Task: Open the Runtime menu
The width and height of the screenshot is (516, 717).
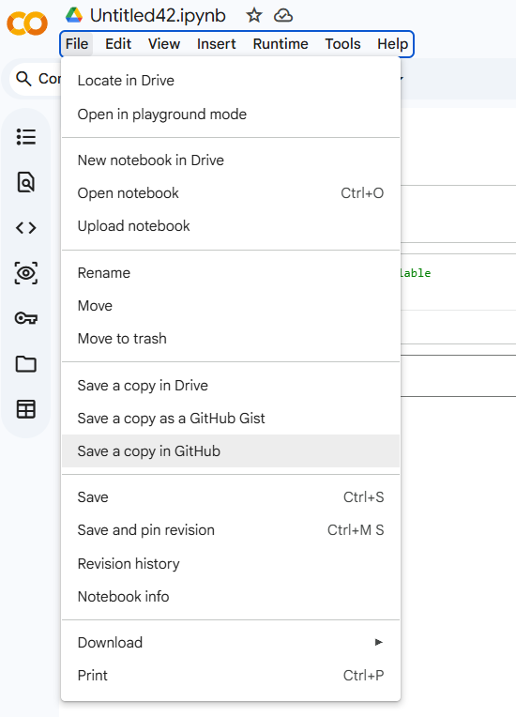Action: pos(281,44)
